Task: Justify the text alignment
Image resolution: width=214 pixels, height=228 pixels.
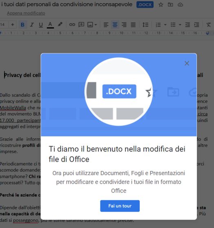Action: coord(133,24)
